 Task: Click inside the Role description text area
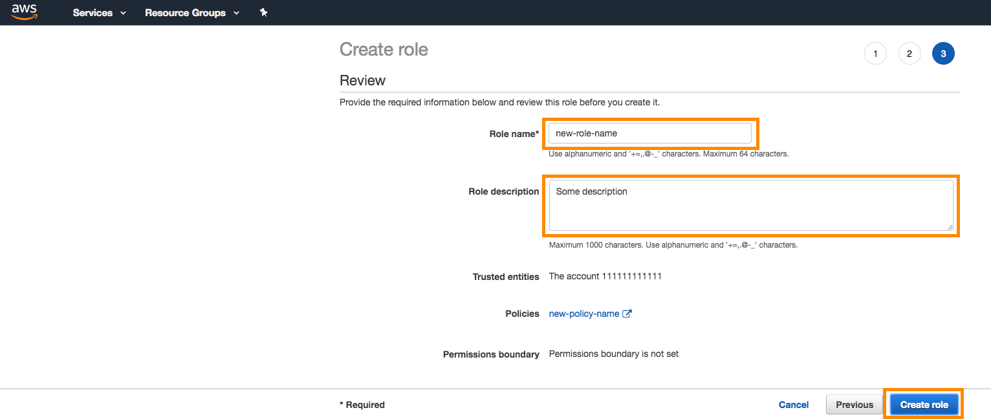[x=750, y=205]
